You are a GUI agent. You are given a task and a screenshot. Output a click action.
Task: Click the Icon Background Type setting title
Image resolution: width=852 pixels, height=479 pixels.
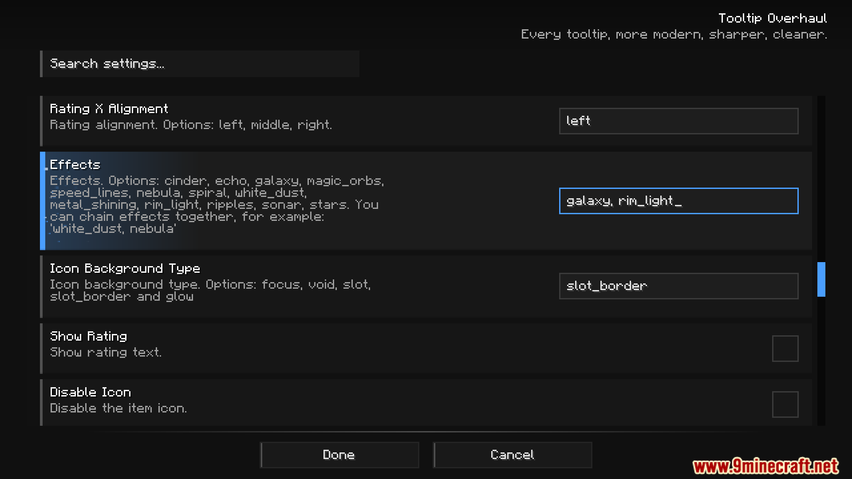pyautogui.click(x=125, y=268)
